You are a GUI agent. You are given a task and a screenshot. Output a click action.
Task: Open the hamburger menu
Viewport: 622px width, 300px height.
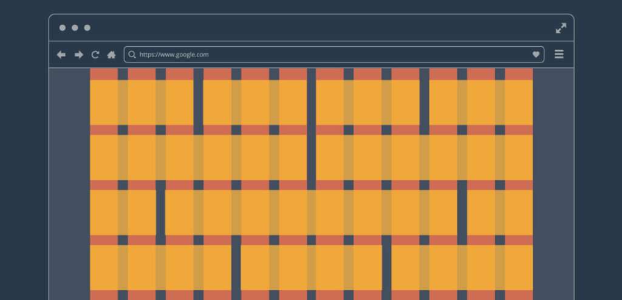tap(559, 55)
